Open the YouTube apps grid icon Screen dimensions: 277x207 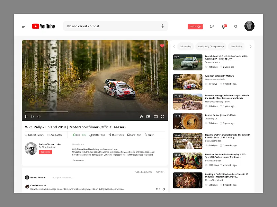click(235, 26)
